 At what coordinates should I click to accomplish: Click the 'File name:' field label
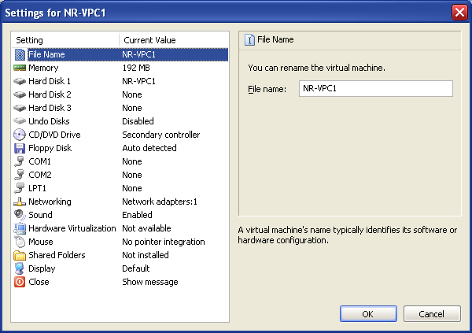coord(267,89)
